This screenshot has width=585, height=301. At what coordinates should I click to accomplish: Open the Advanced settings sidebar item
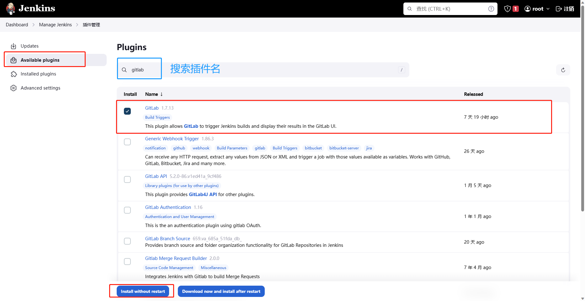coord(56,88)
